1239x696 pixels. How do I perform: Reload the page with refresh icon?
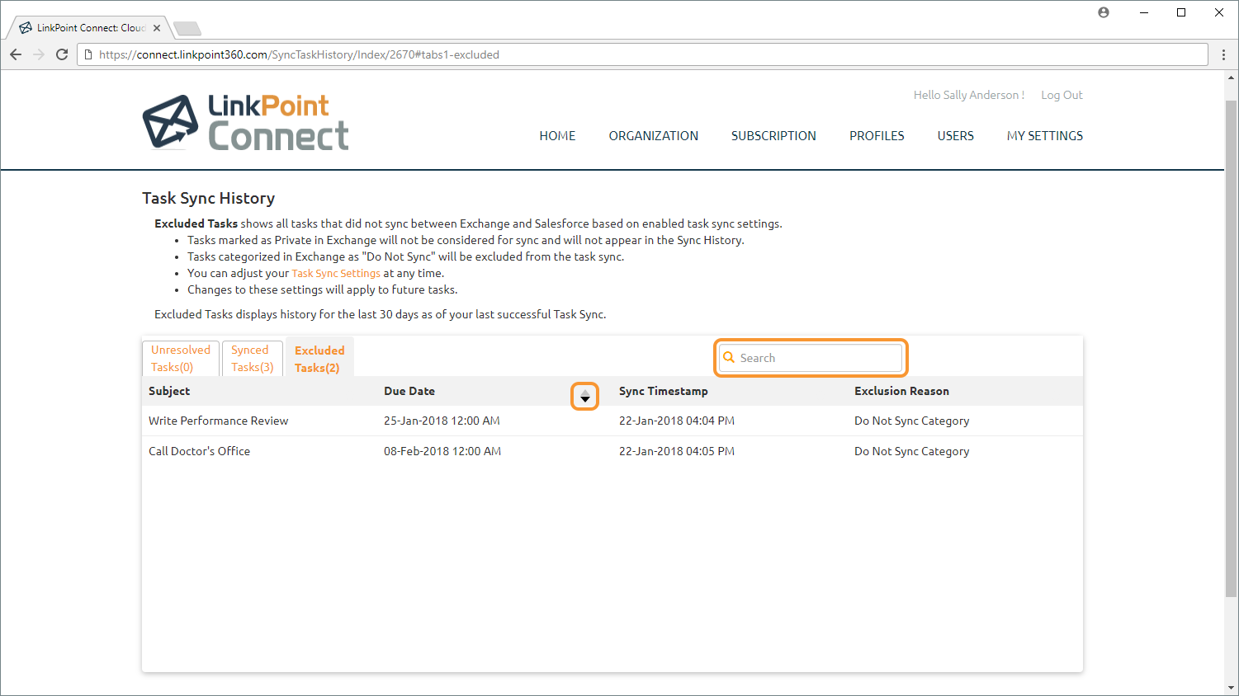coord(62,54)
